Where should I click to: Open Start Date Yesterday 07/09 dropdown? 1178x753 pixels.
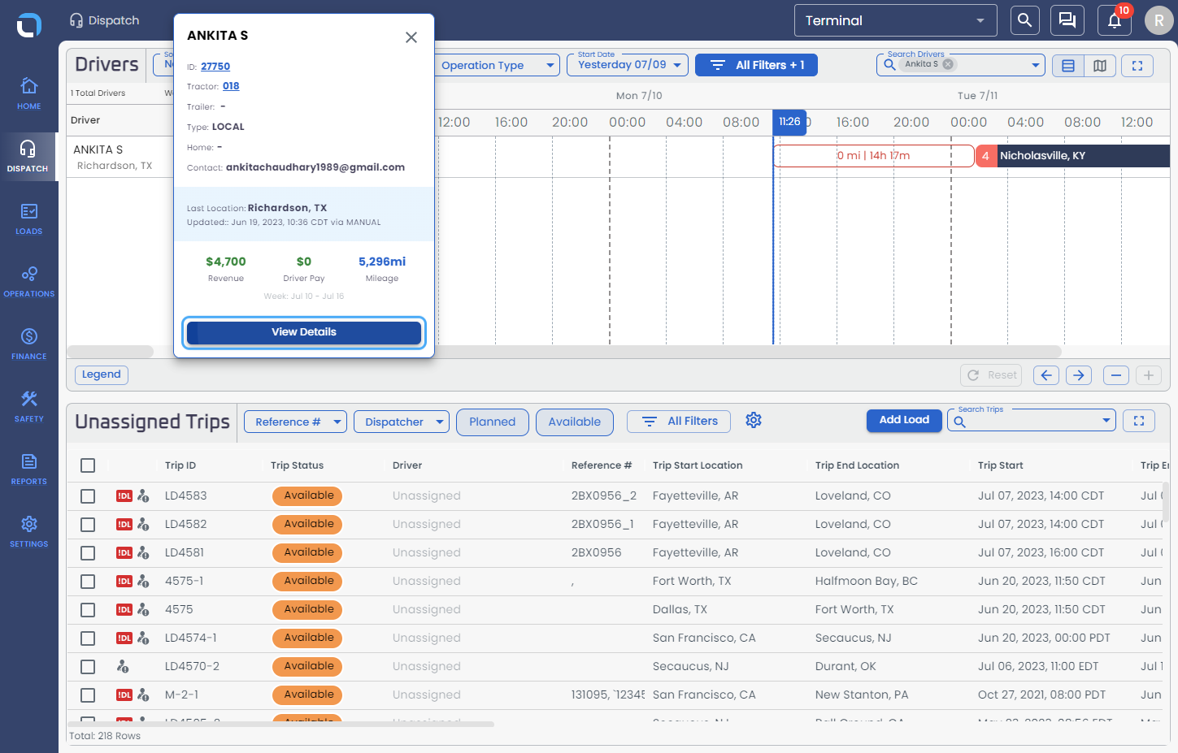click(x=628, y=65)
